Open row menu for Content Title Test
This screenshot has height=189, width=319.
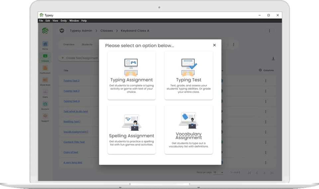pyautogui.click(x=266, y=142)
